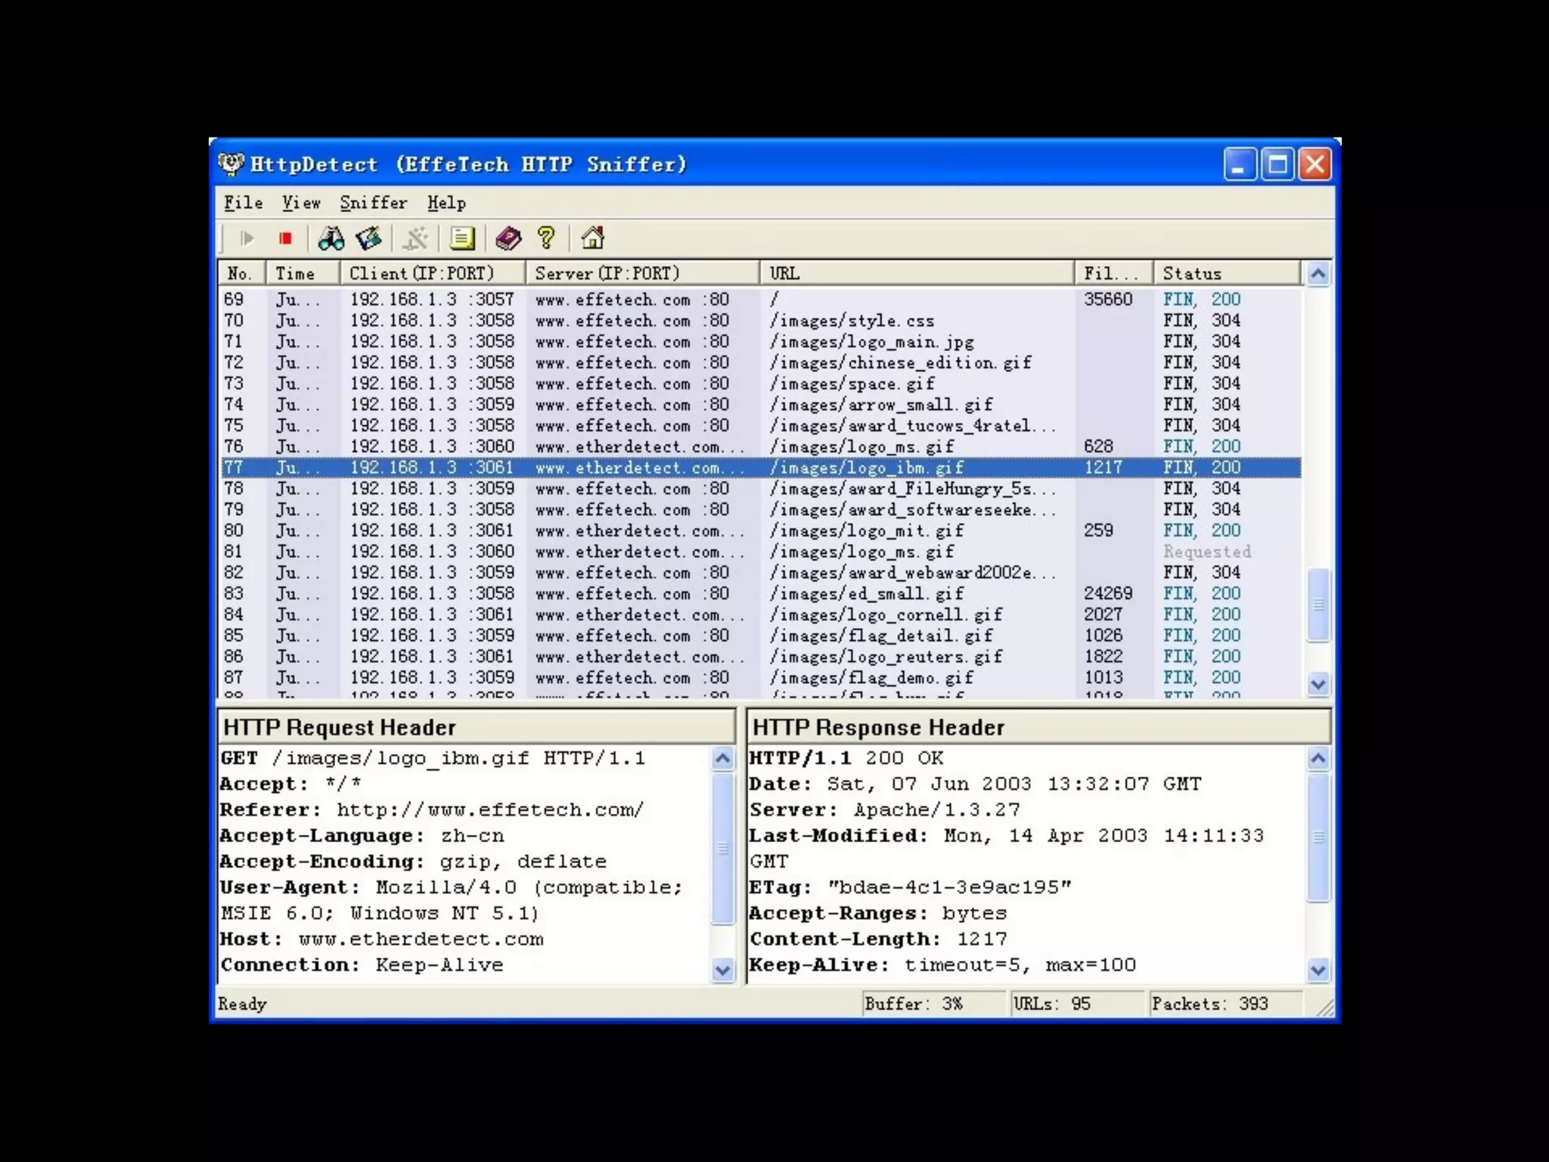Open the File menu
Viewport: 1549px width, 1162px height.
coord(243,203)
